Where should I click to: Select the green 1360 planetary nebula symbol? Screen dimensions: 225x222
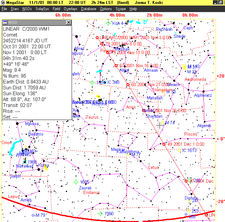click(101, 214)
